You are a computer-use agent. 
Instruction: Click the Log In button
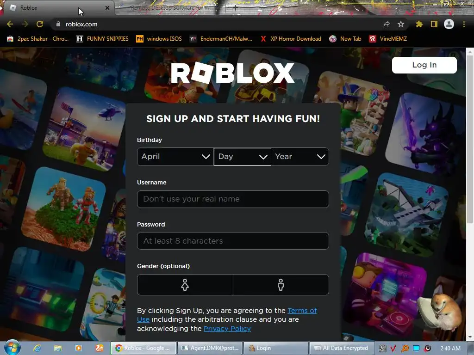point(424,65)
